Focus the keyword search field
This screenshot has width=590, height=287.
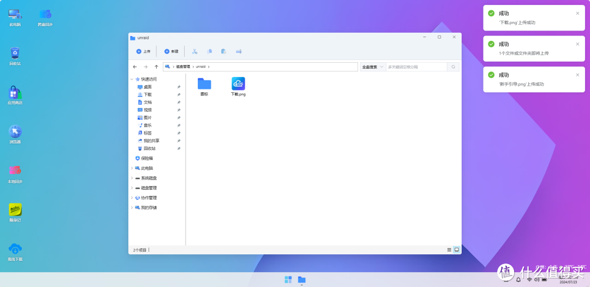click(416, 67)
